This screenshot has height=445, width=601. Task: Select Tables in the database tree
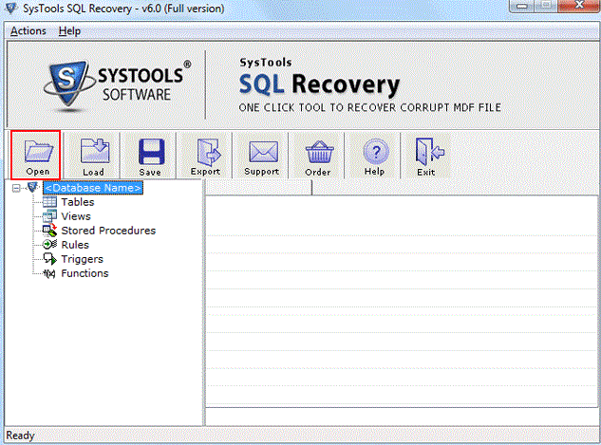(x=78, y=202)
